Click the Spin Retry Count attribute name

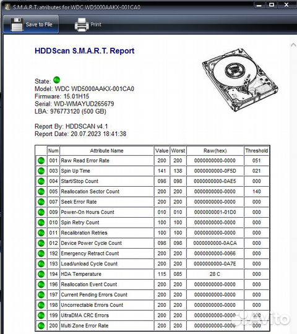[80, 223]
